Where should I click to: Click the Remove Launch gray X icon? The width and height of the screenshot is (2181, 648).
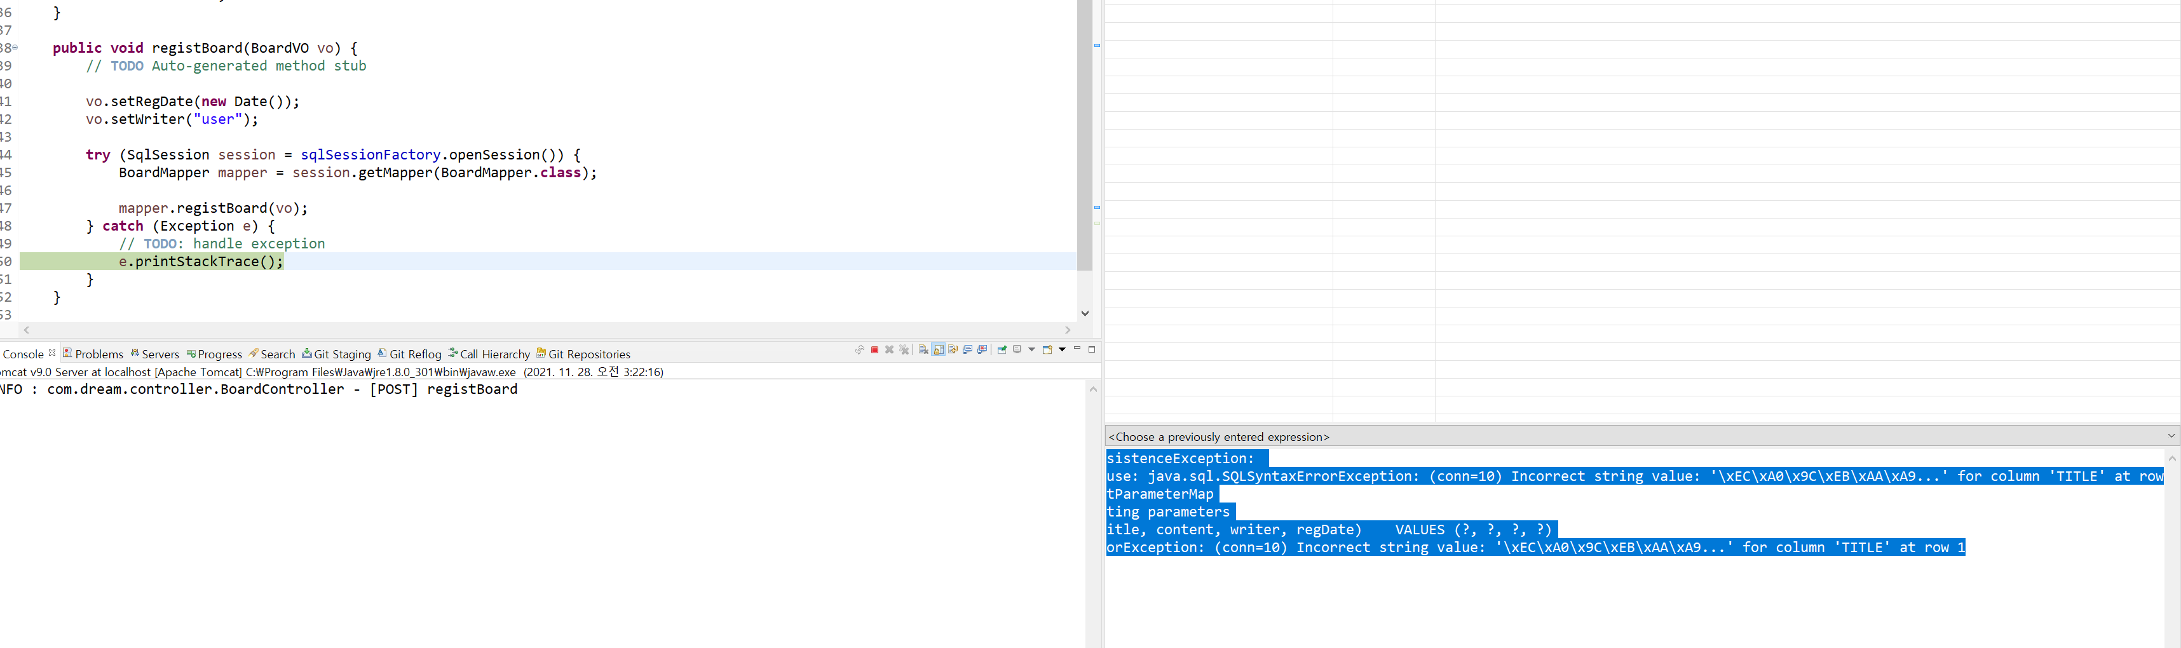point(889,349)
